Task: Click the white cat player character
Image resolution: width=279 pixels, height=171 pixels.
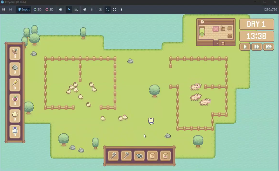Action: [151, 121]
